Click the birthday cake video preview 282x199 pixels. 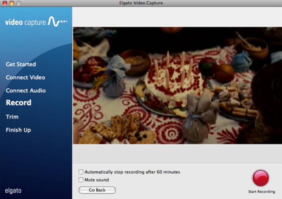[x=177, y=86]
